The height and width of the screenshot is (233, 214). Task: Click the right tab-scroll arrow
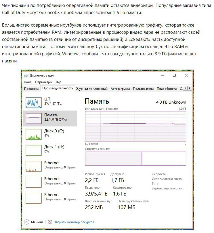click(190, 88)
